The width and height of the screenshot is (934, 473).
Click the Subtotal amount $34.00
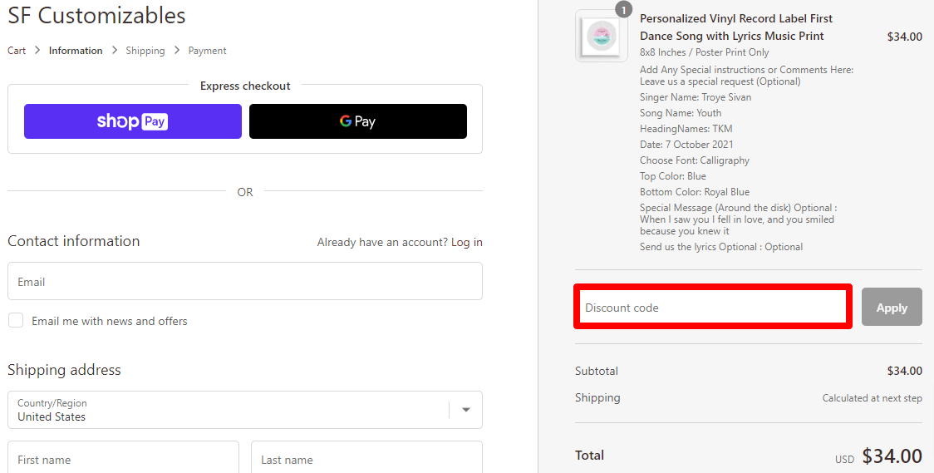point(904,371)
